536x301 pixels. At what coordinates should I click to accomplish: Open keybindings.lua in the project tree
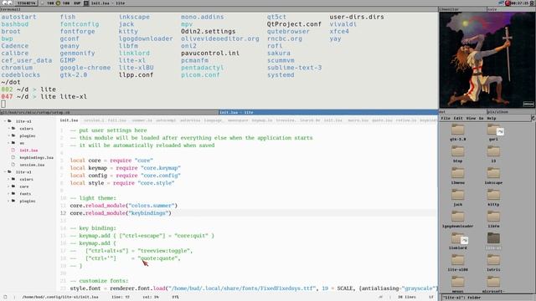tap(36, 157)
